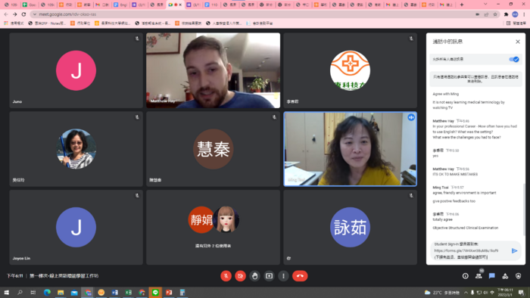Send the chat message with arrow icon
The image size is (530, 298).
coord(514,250)
